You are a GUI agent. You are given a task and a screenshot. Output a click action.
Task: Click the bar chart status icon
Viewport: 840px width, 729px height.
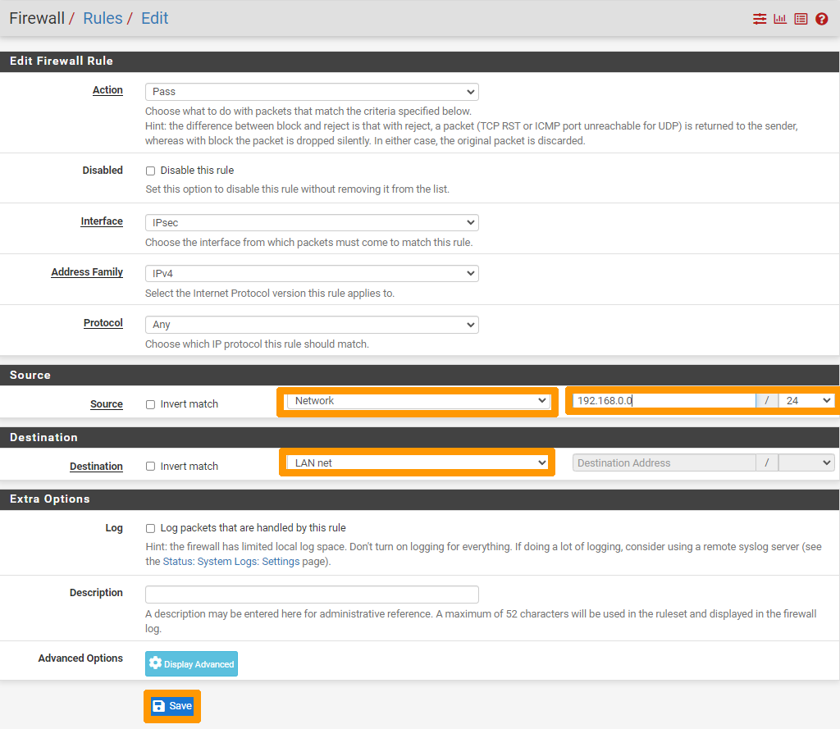780,19
